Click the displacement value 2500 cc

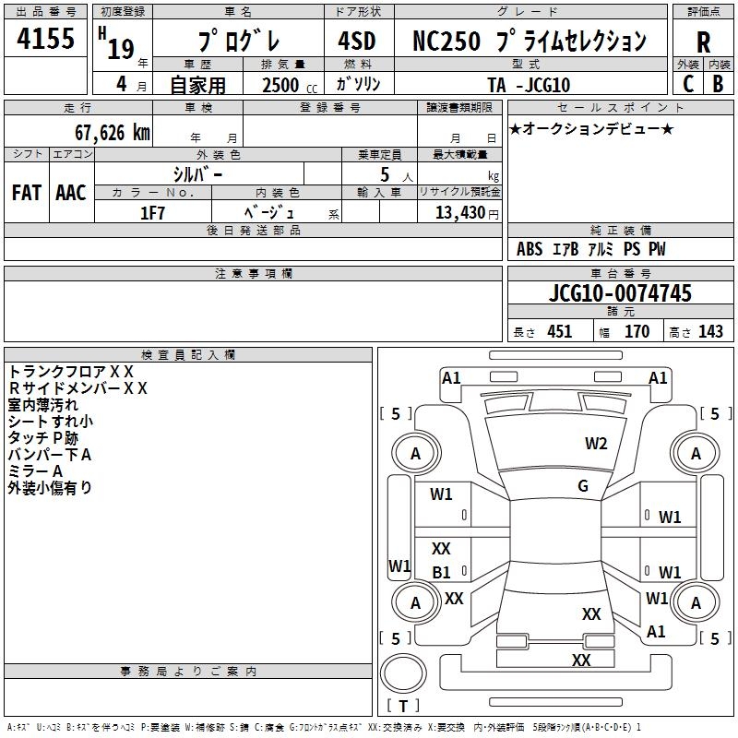[290, 85]
